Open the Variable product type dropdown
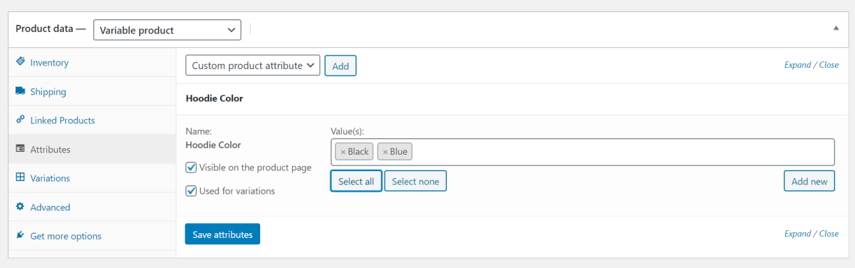The height and width of the screenshot is (268, 855). (x=167, y=30)
